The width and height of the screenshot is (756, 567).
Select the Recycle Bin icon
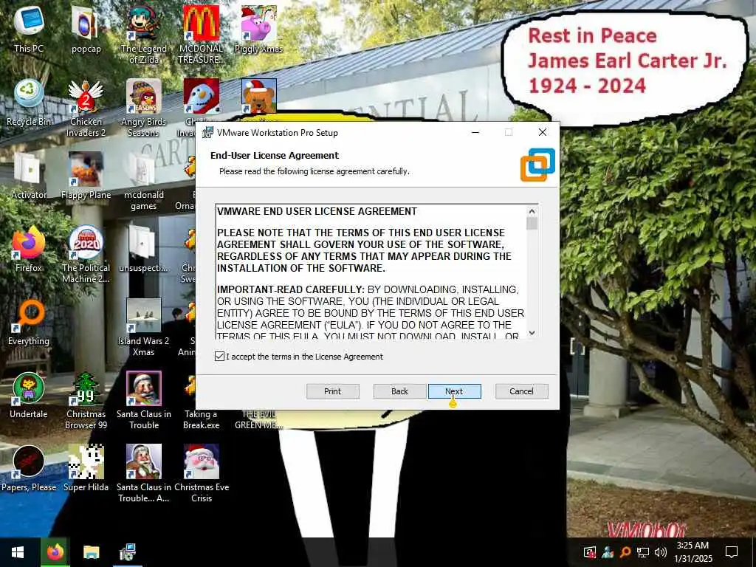point(29,103)
